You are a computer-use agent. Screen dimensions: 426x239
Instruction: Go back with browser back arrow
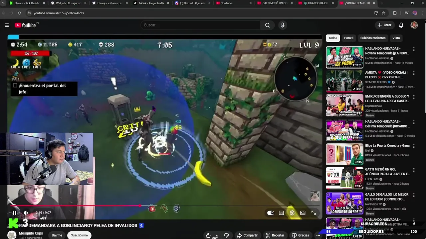(4, 13)
